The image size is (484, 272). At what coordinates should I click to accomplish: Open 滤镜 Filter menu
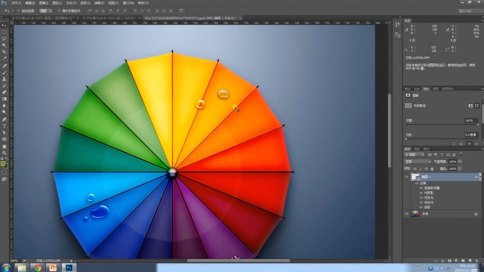pos(99,3)
